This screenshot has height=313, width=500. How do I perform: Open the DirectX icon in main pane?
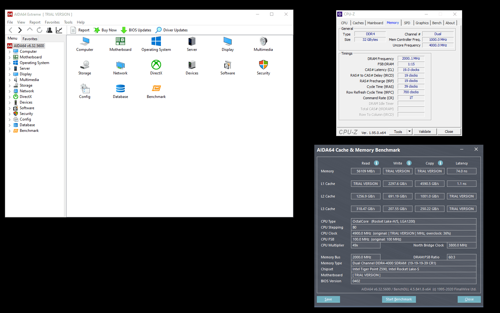pyautogui.click(x=156, y=65)
